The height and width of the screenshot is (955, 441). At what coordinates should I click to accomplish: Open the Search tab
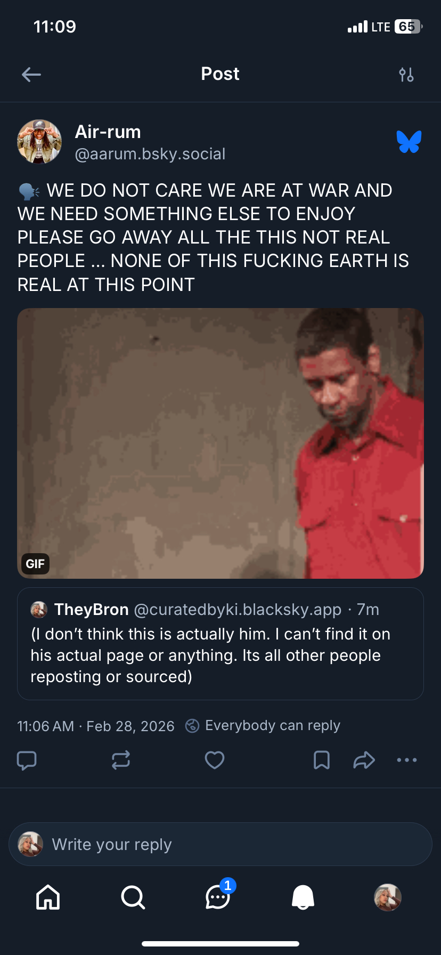[x=133, y=897]
